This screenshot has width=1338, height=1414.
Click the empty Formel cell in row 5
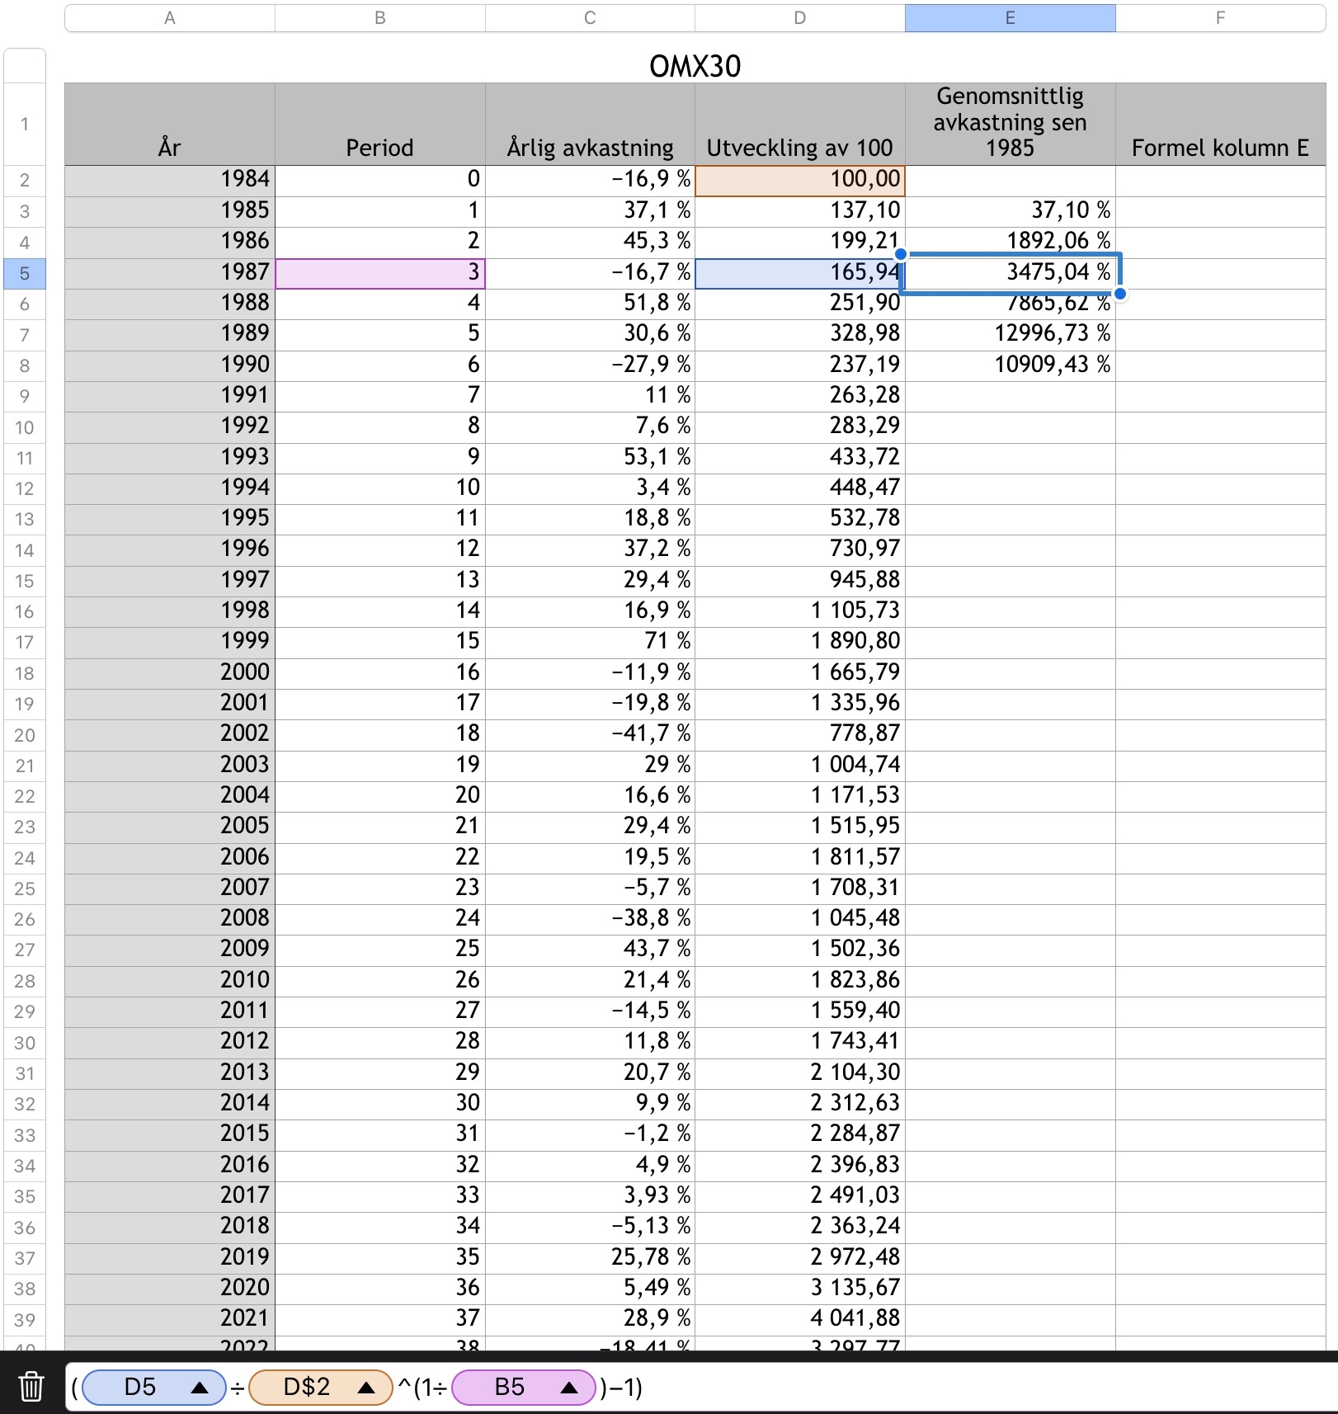tap(1221, 273)
